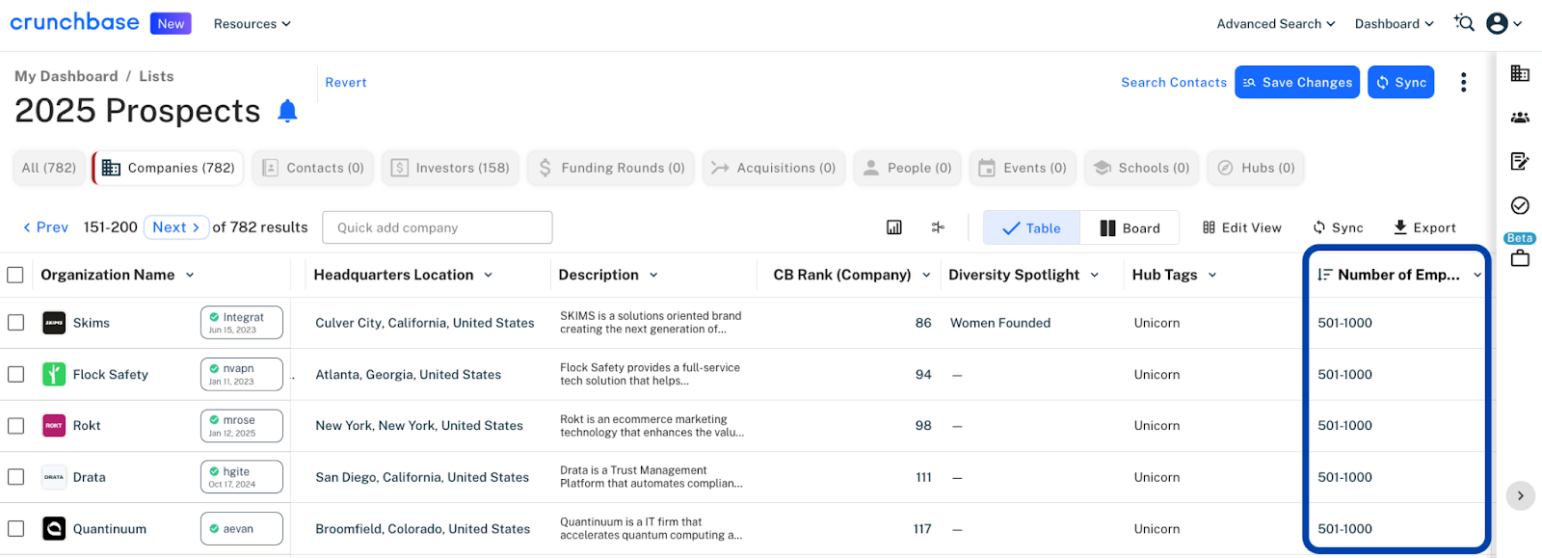Open the three-dot more options menu
This screenshot has height=558, width=1542.
point(1463,82)
